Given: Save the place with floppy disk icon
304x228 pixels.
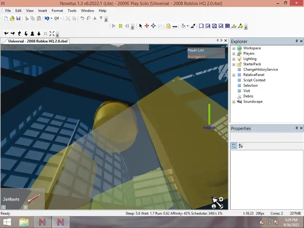Looking at the screenshot, I should pyautogui.click(x=18, y=18).
